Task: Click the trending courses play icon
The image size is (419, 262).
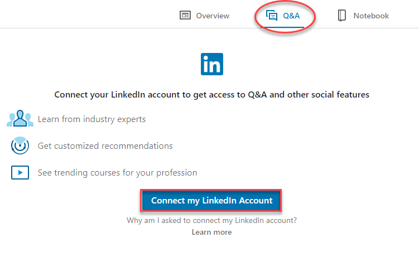Action: 20,173
